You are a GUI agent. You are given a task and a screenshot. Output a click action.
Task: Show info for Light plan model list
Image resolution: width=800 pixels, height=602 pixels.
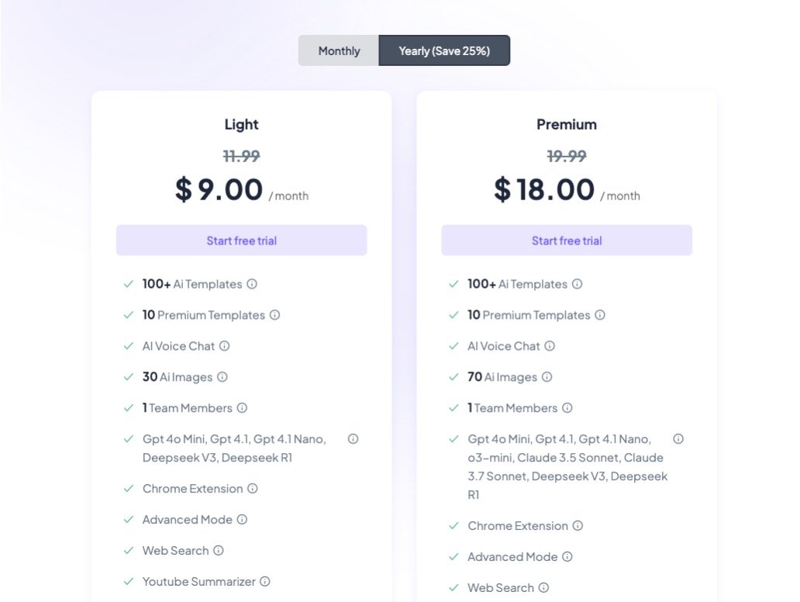pyautogui.click(x=353, y=439)
